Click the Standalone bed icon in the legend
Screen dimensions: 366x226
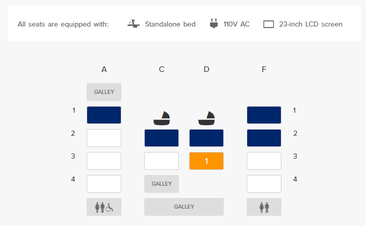(134, 24)
